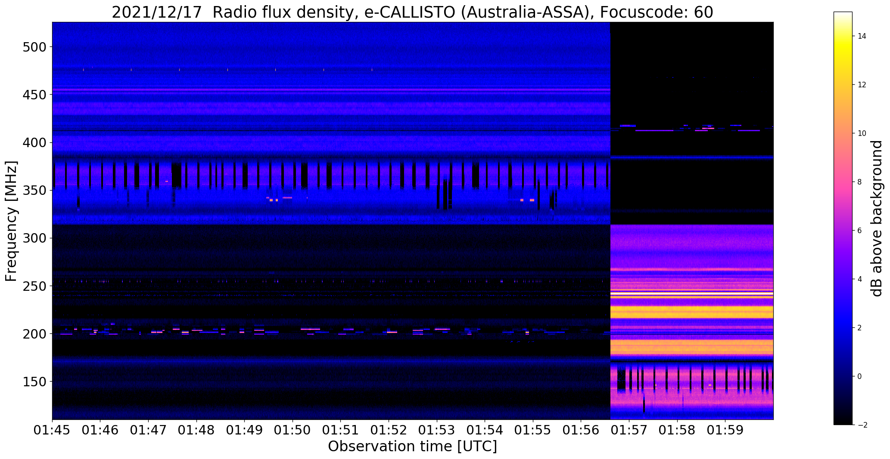Click the colorbar tick label 10

(862, 133)
